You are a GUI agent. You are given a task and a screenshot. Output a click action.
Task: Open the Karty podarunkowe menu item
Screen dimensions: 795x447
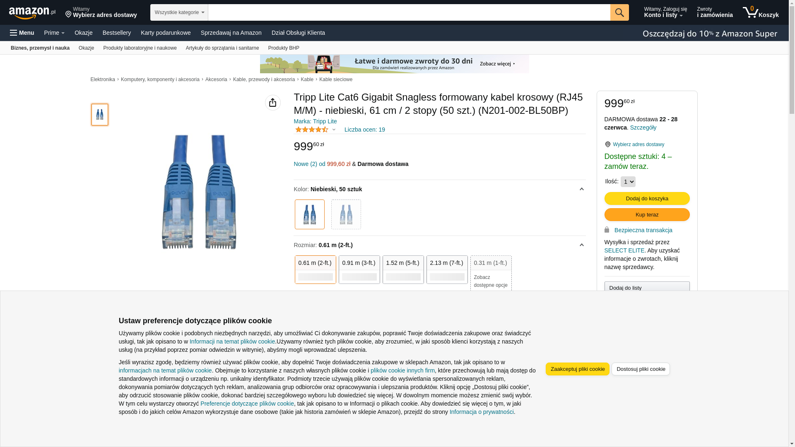(x=166, y=33)
